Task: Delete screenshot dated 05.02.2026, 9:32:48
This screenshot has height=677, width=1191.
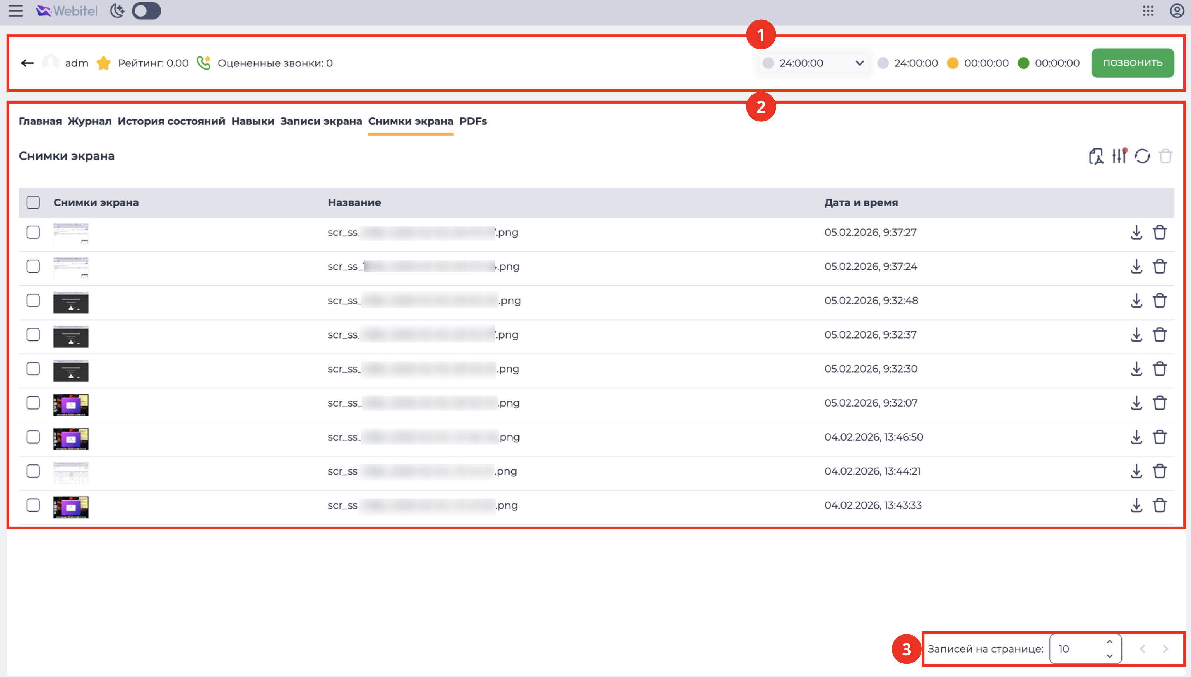Action: click(x=1160, y=300)
